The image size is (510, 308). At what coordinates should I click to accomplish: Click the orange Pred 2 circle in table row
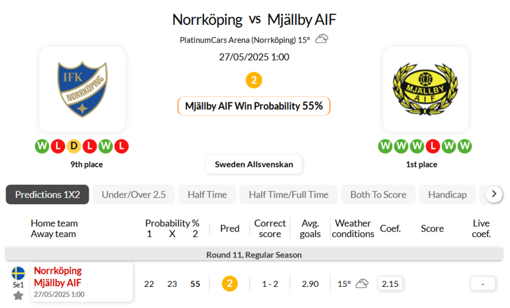coord(229,284)
